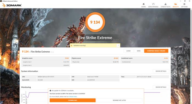Select the Graphics test 2 row
The image size is (192, 104).
pyautogui.click(x=46, y=65)
